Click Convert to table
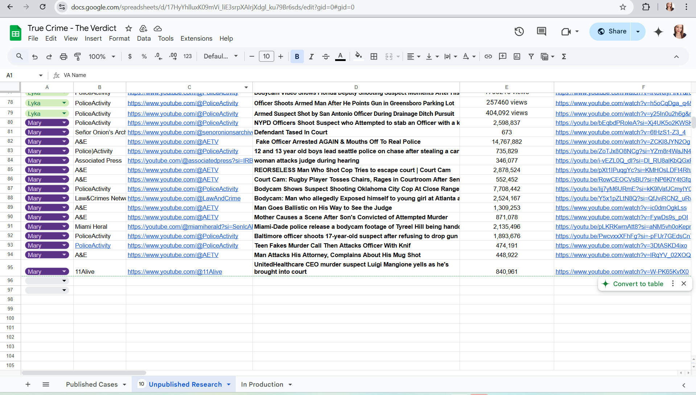Viewport: 696px width, 395px height. coord(638,284)
